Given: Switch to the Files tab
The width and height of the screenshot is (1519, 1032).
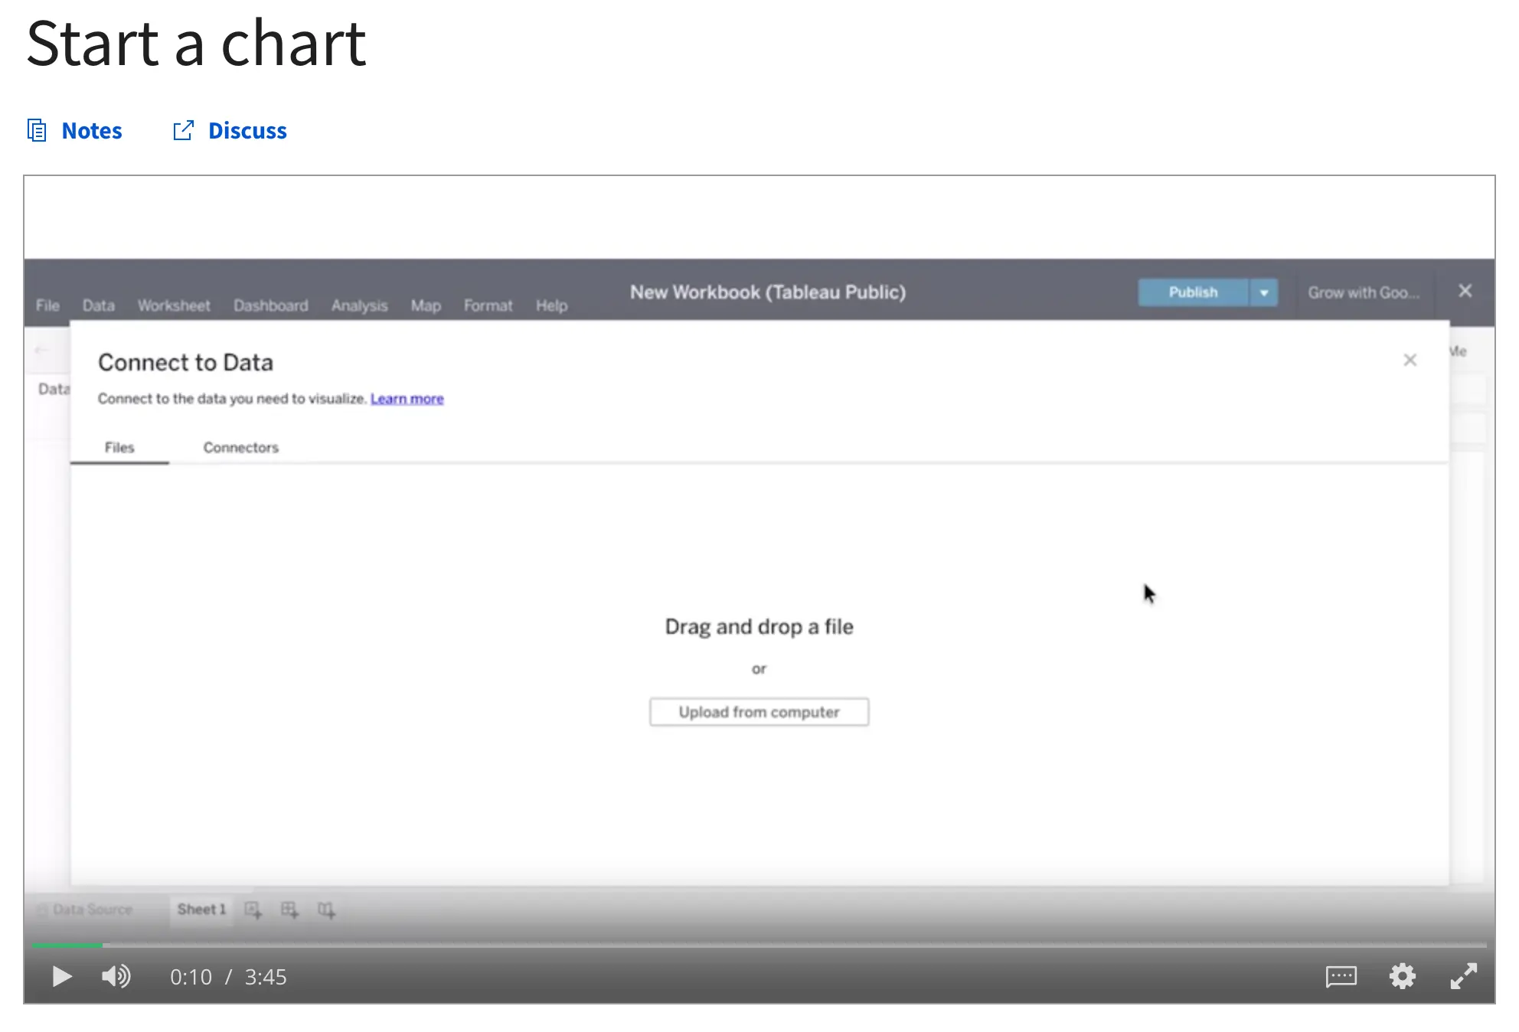Looking at the screenshot, I should point(119,447).
